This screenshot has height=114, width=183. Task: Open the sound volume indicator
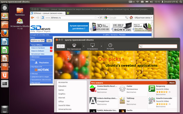(151, 2)
